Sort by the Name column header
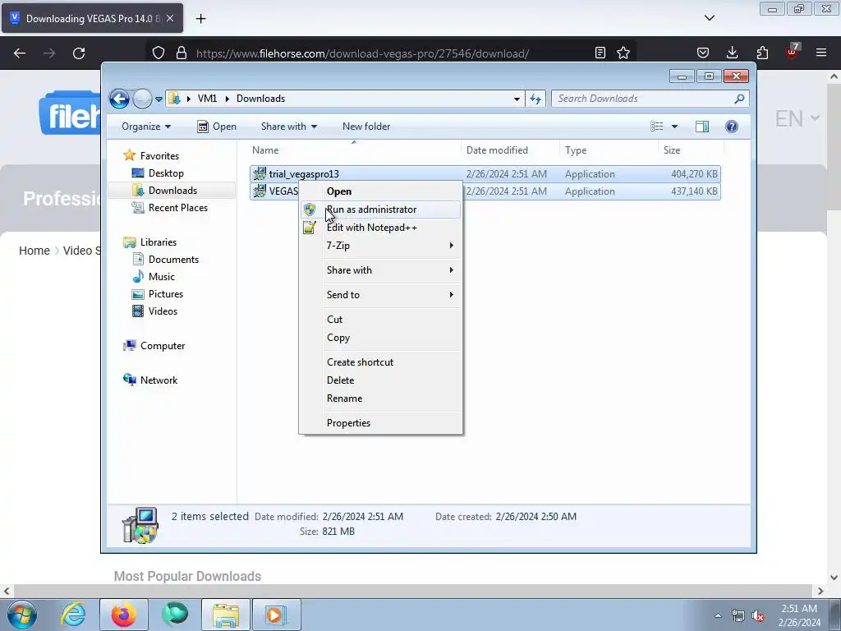This screenshot has height=631, width=841. [x=356, y=150]
